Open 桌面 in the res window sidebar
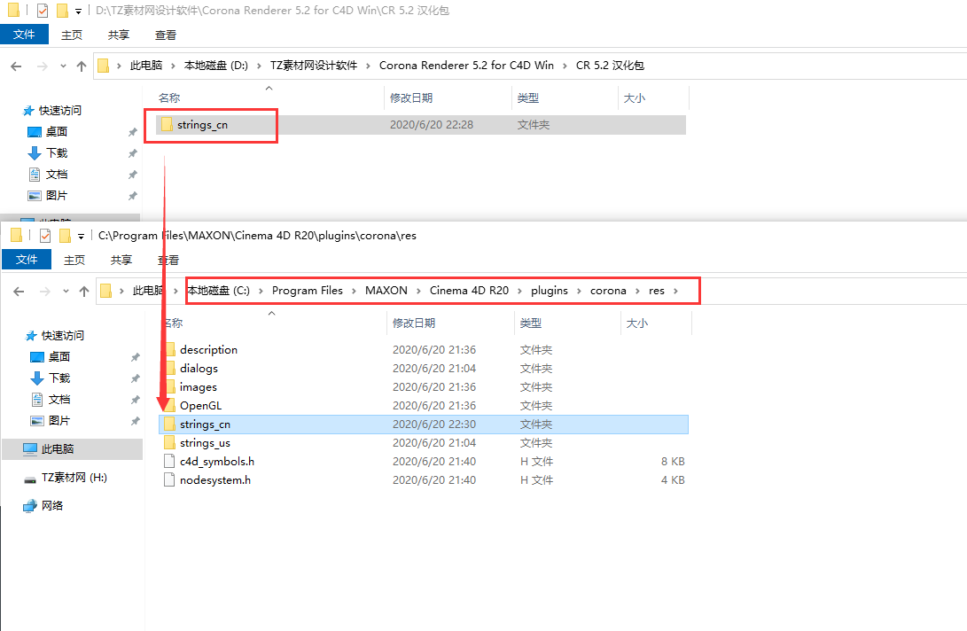967x631 pixels. 59,357
